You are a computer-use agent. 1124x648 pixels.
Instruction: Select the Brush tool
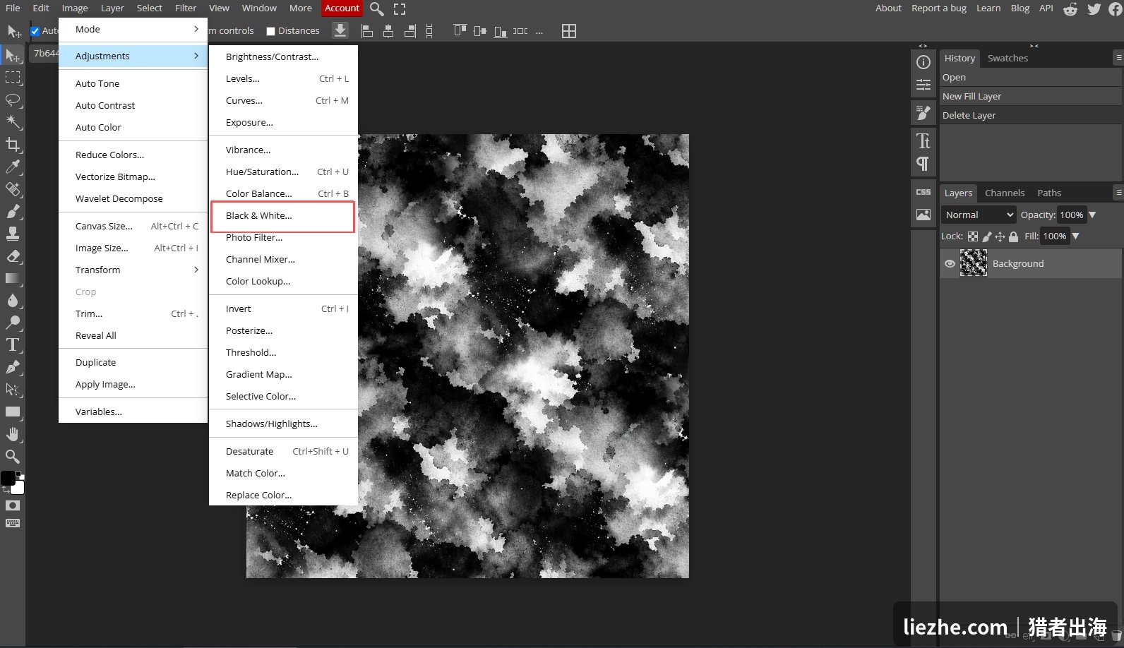pyautogui.click(x=13, y=211)
